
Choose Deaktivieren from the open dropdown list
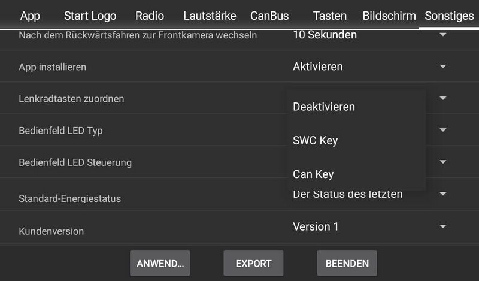[x=324, y=107]
